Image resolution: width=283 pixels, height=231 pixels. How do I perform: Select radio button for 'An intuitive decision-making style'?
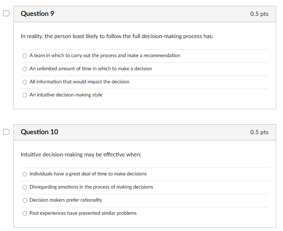click(24, 95)
